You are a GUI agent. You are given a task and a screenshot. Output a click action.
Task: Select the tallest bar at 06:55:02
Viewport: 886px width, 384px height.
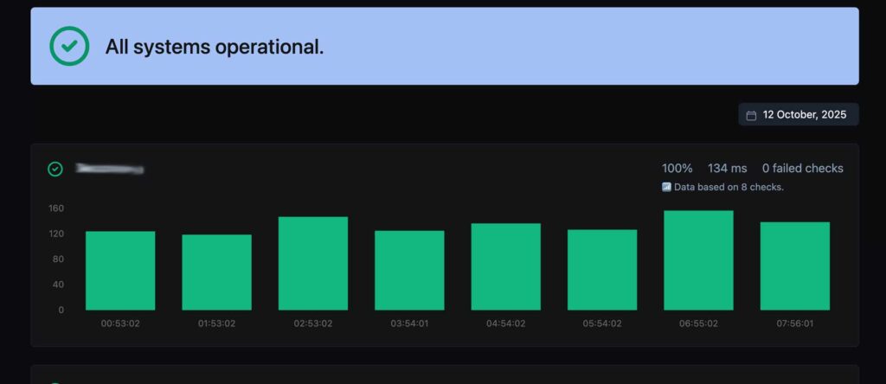pos(698,260)
